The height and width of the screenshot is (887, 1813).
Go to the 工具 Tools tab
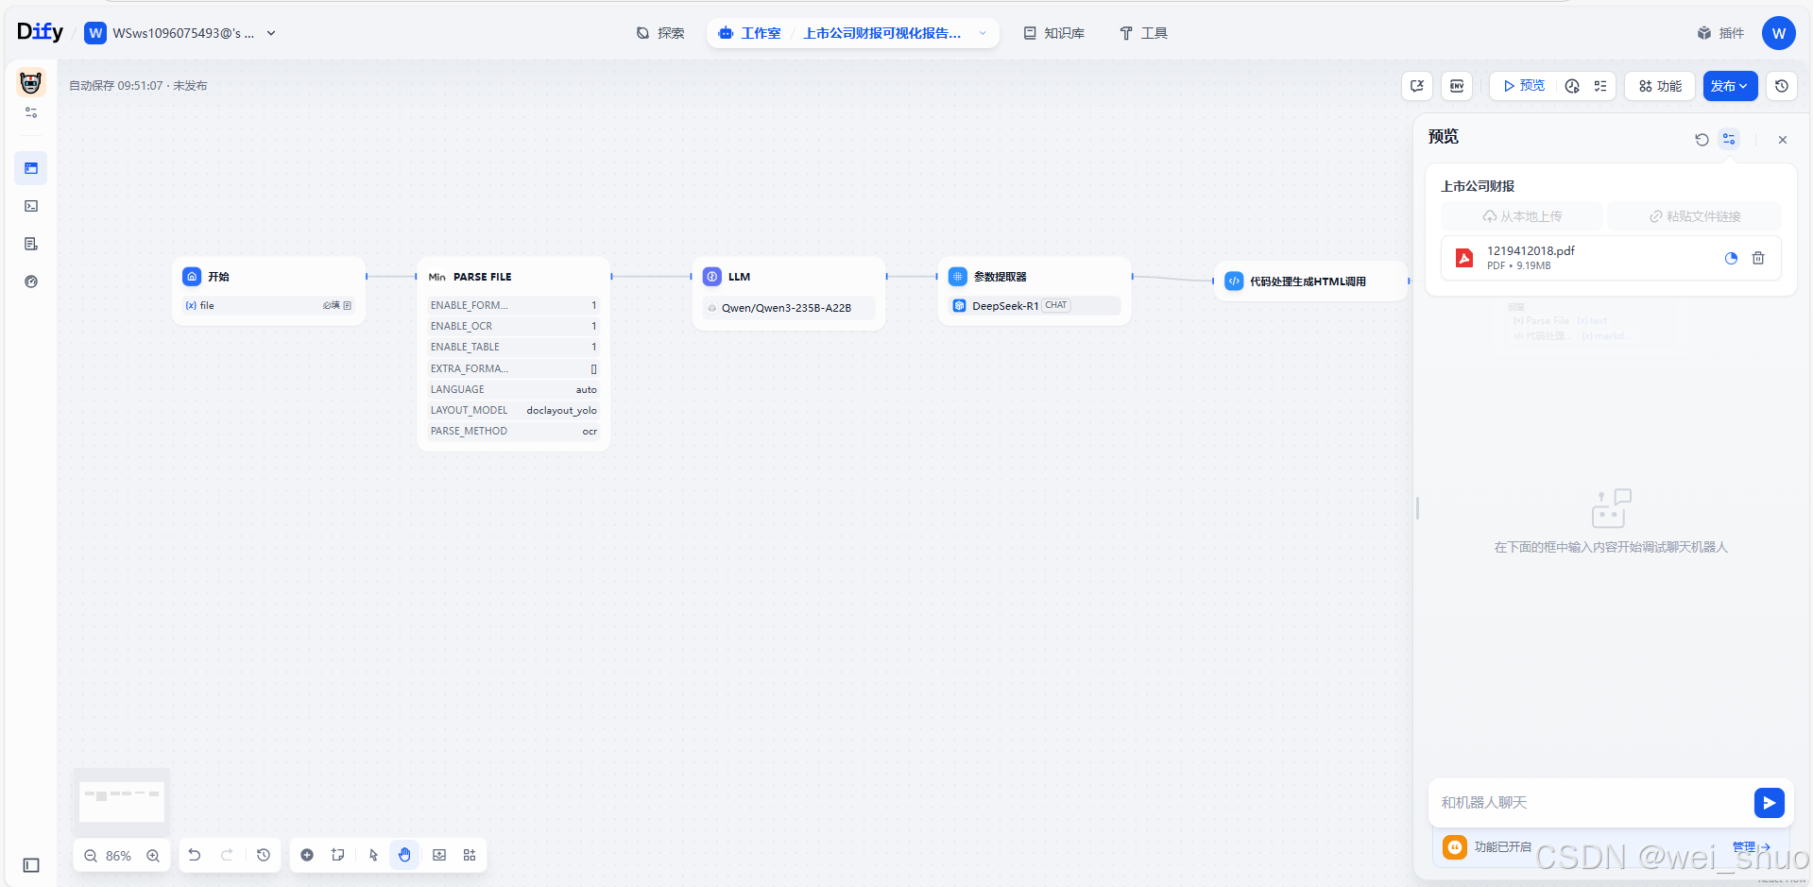(1143, 33)
